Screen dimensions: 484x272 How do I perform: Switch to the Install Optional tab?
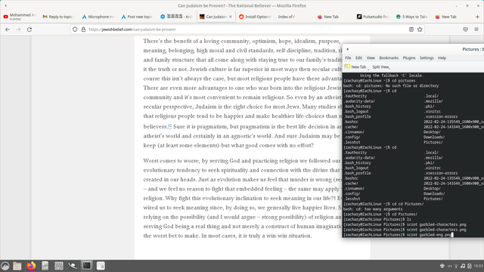pyautogui.click(x=256, y=17)
